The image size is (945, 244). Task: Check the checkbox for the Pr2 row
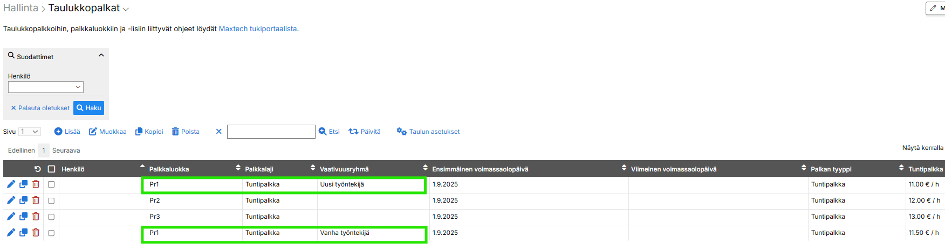click(x=51, y=200)
